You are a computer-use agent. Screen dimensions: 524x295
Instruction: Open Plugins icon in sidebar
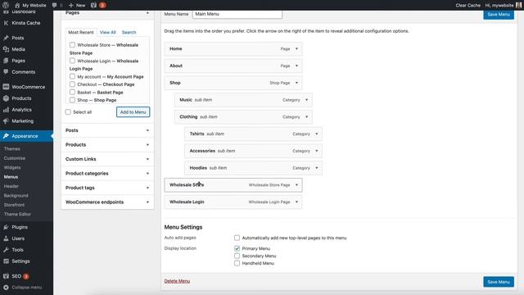pyautogui.click(x=6, y=227)
